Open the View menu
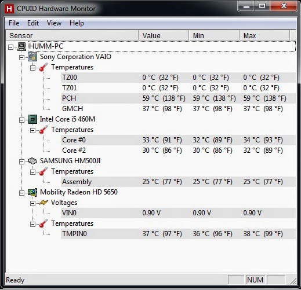 (54, 23)
